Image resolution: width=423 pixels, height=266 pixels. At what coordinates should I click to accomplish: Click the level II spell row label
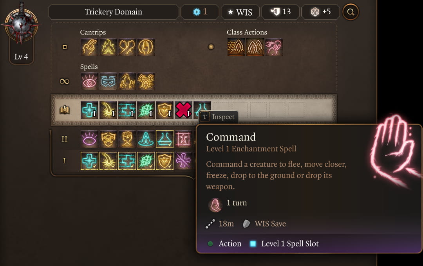(x=64, y=139)
